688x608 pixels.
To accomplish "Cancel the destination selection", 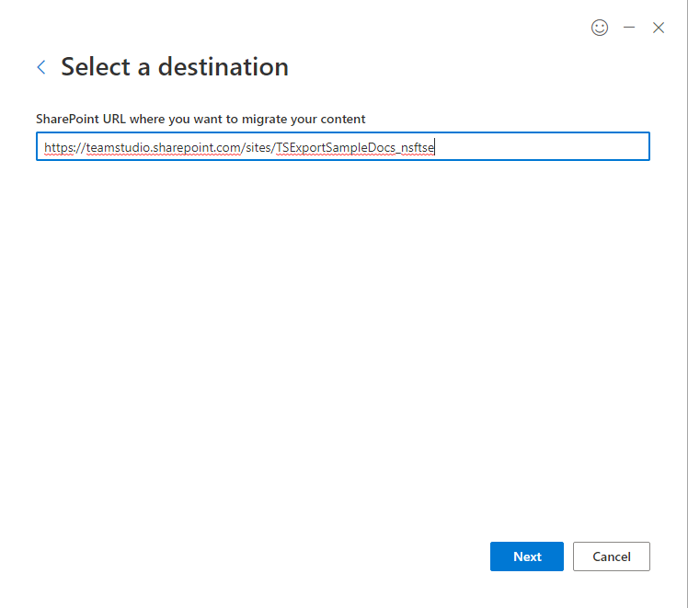I will [x=612, y=556].
